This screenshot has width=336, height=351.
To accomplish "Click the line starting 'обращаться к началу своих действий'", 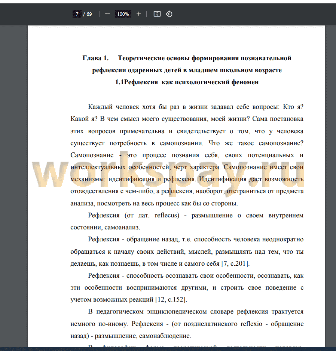I will [187, 251].
